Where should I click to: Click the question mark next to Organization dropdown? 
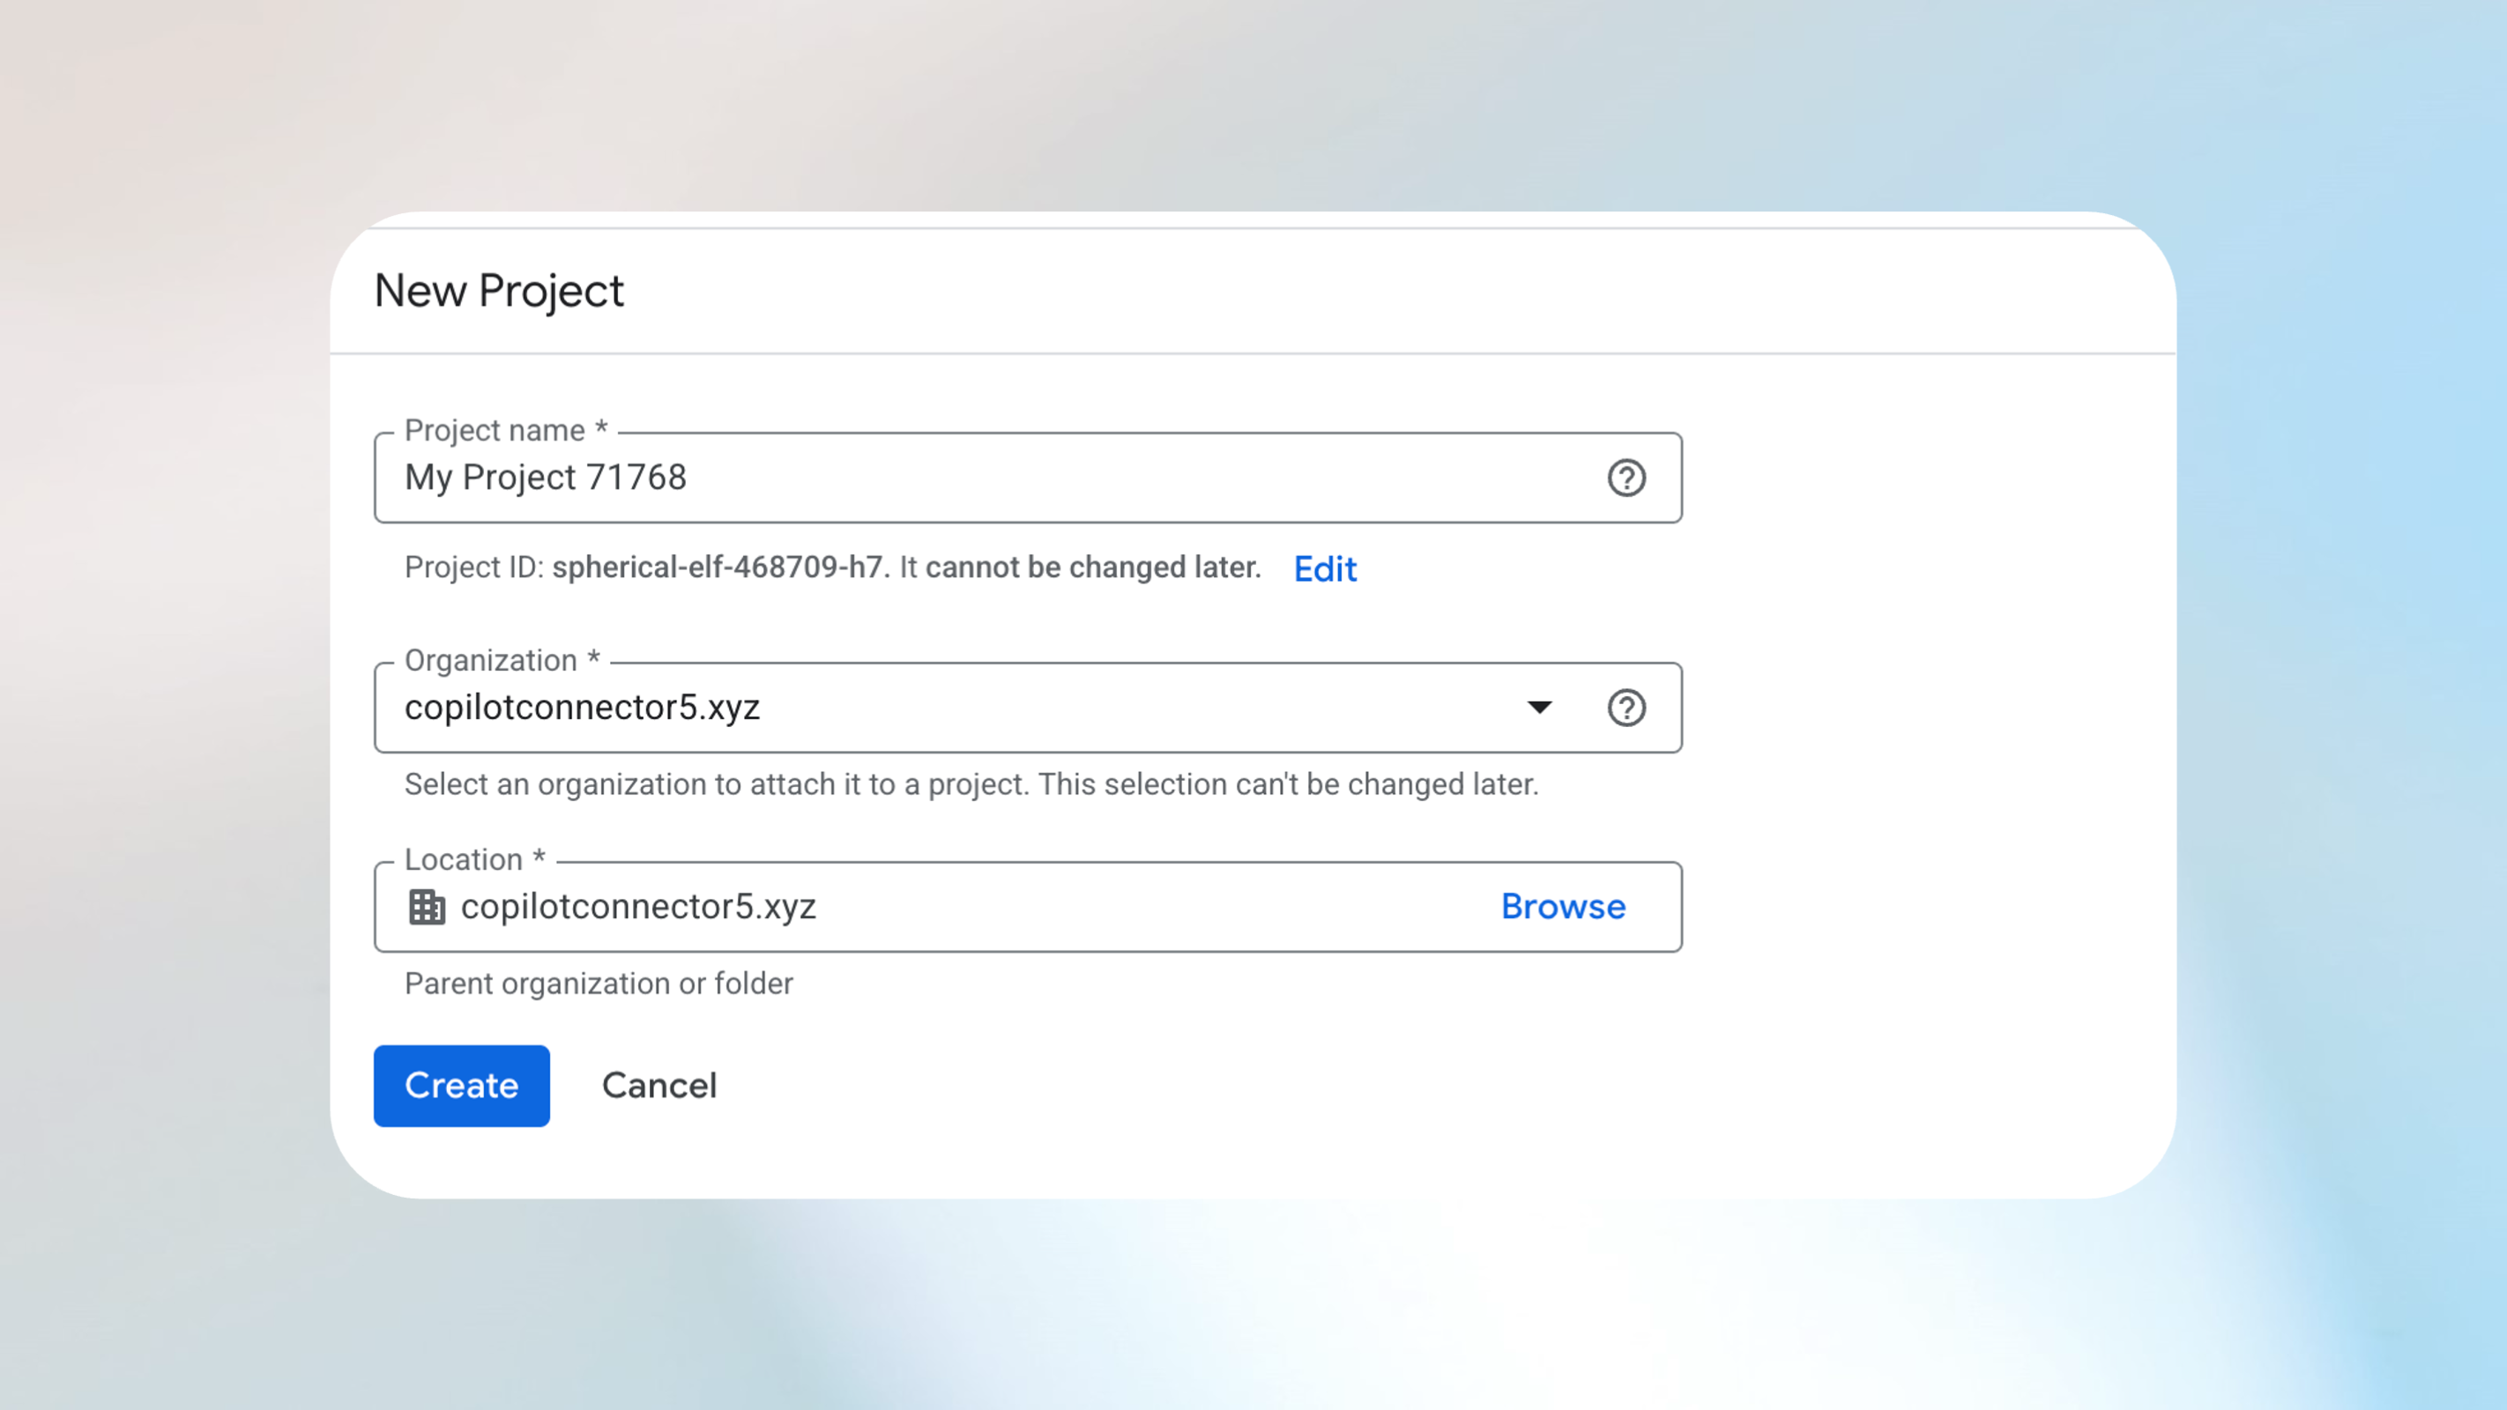click(1625, 708)
